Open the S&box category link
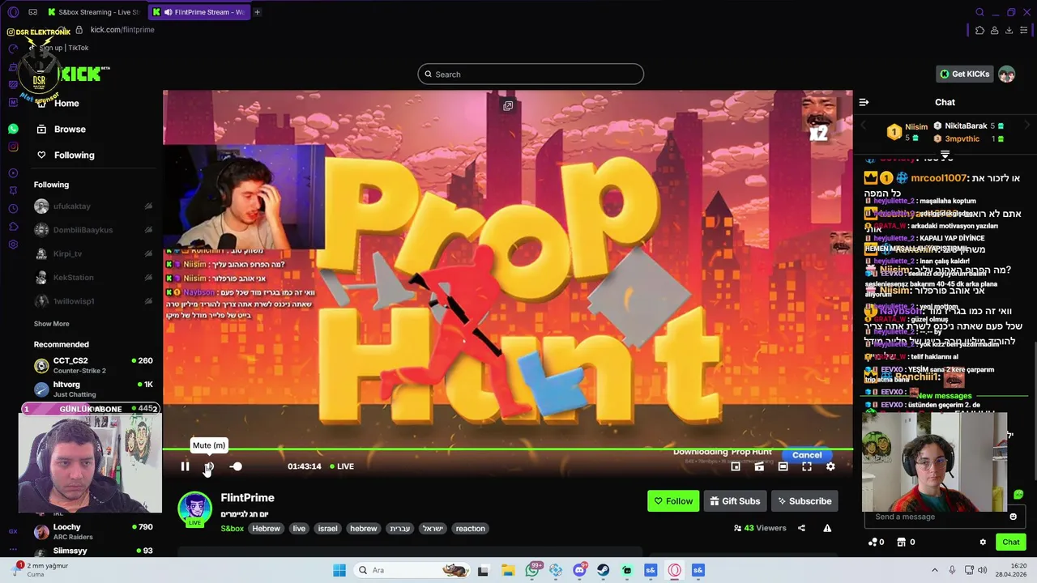 coord(232,529)
